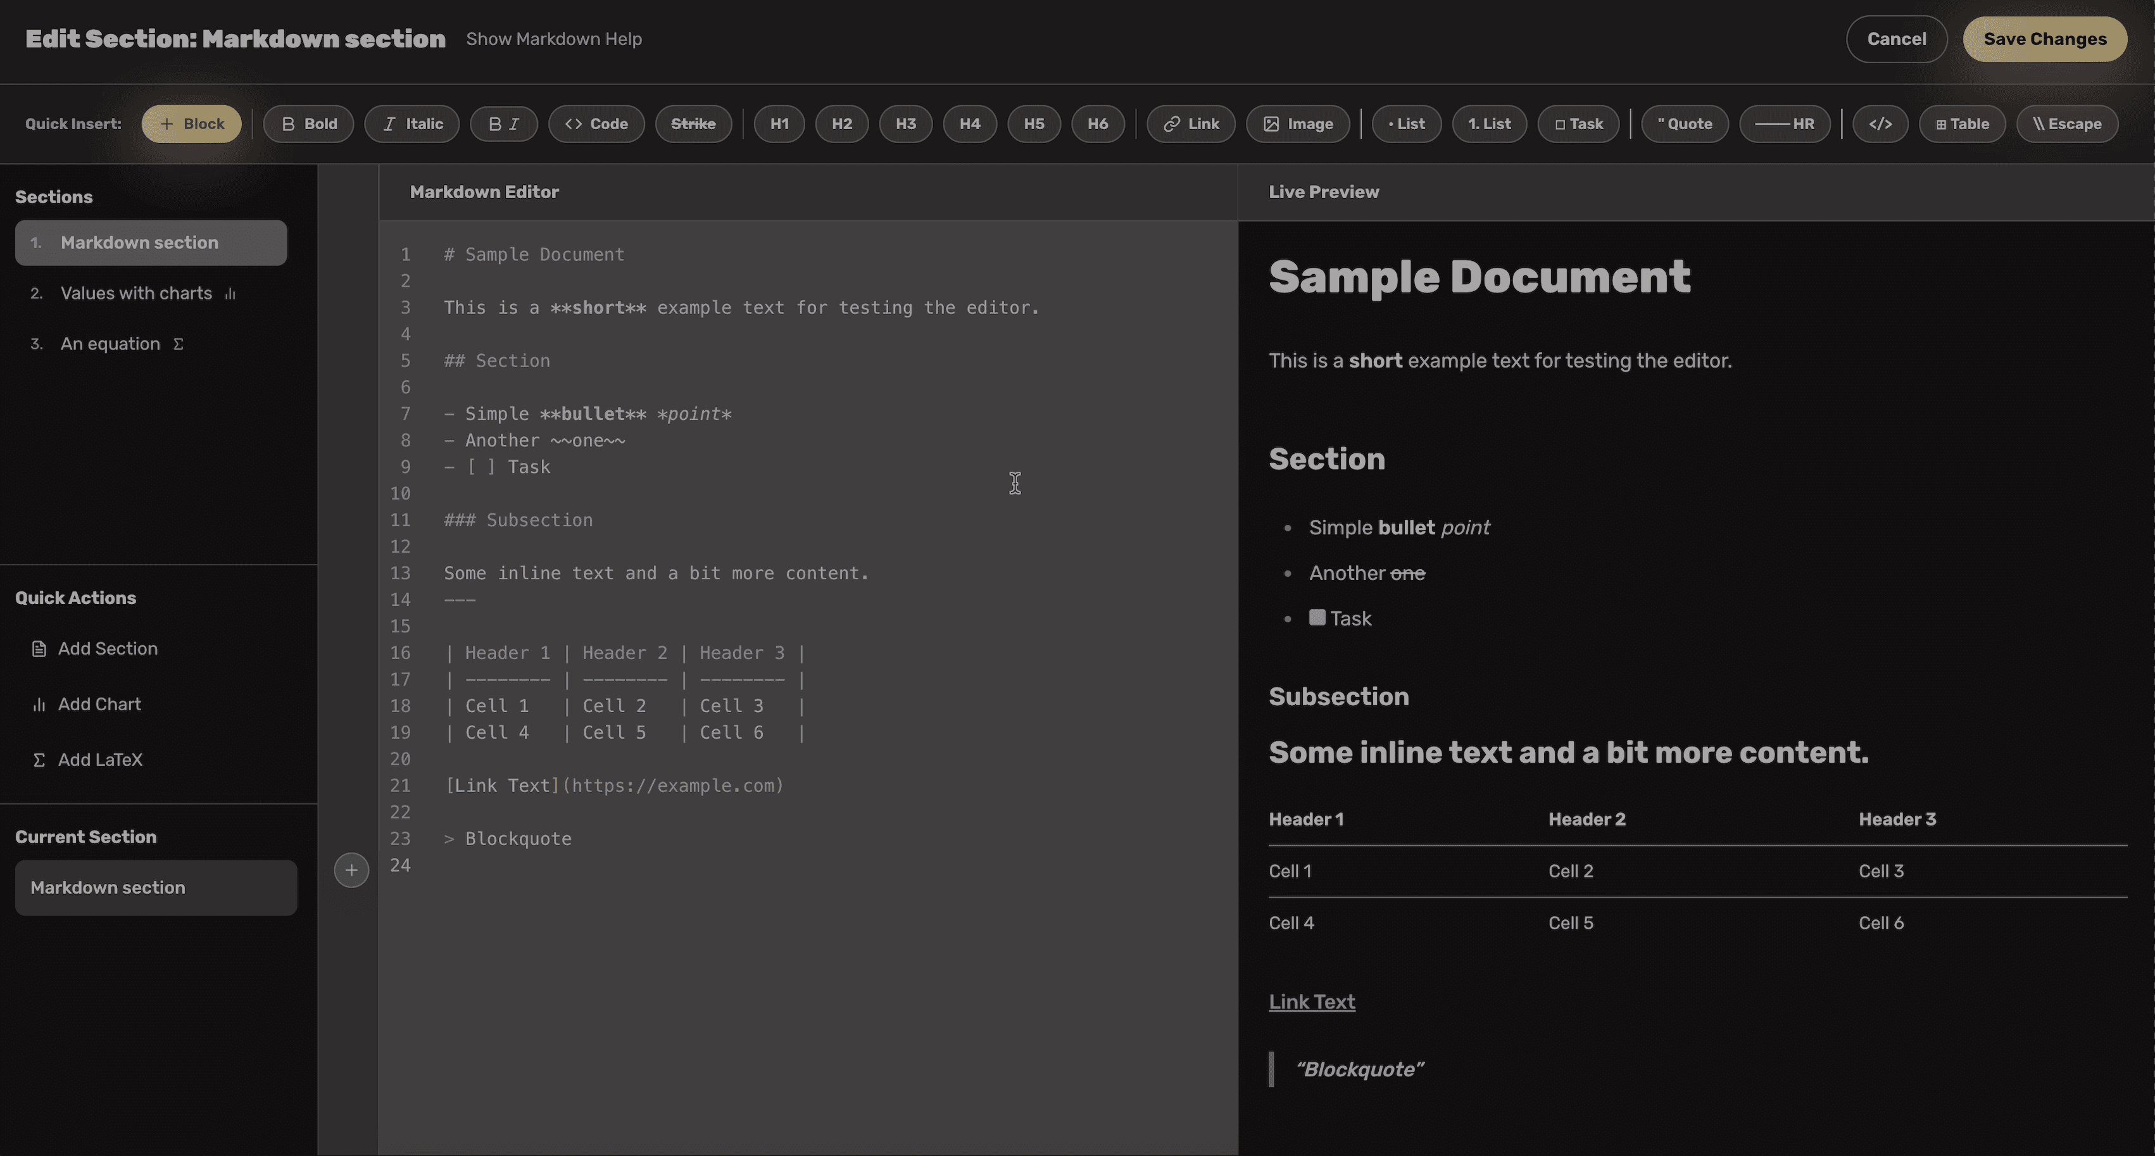2155x1156 pixels.
Task: Save changes to the Markdown section
Action: point(2045,39)
